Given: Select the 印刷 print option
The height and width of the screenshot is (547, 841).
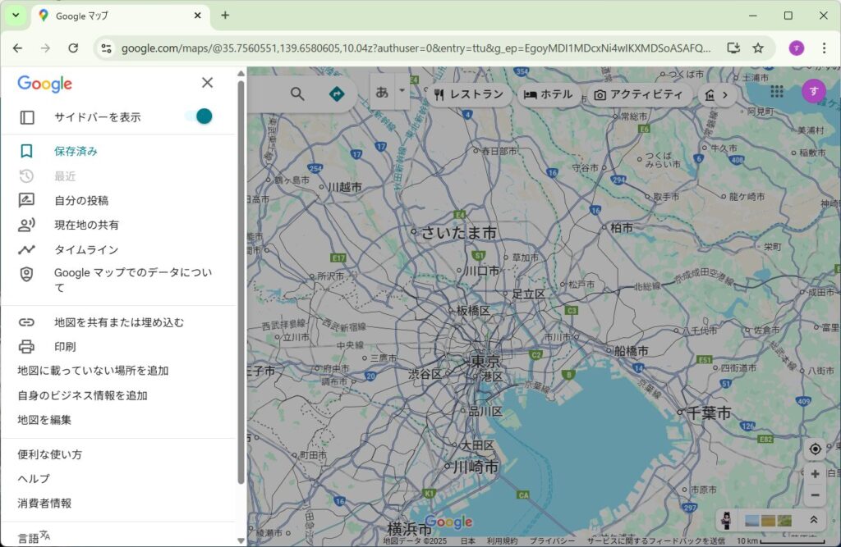Looking at the screenshot, I should (118, 347).
